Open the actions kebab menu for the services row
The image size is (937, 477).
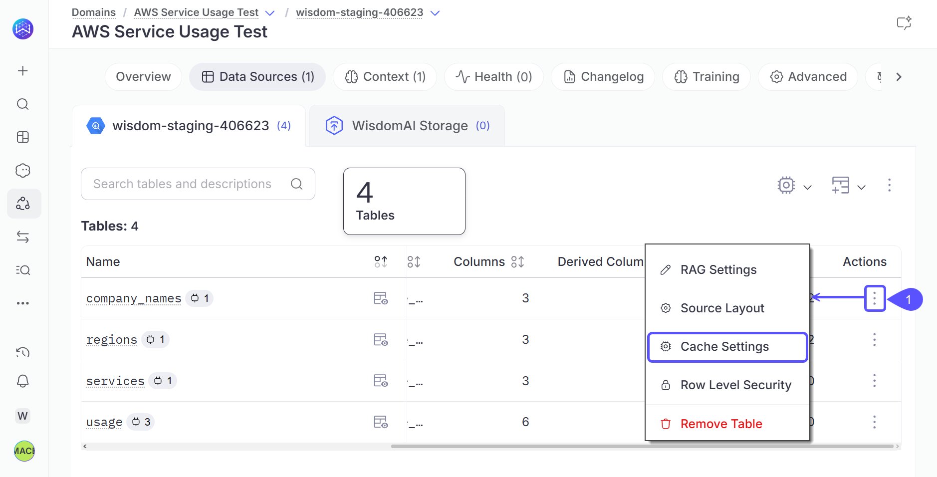[874, 381]
